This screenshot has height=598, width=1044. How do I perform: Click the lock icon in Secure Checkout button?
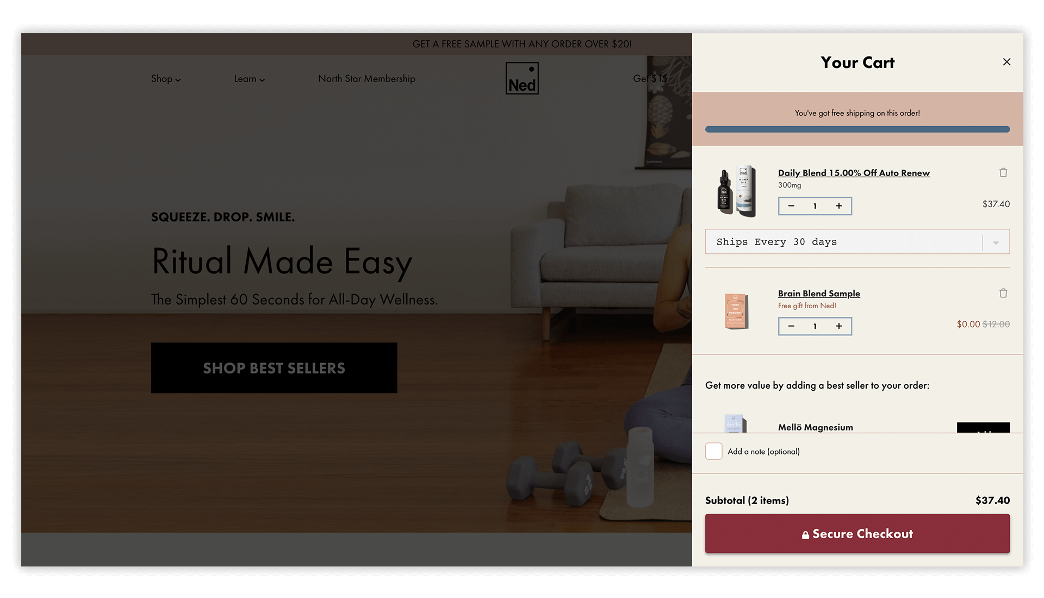coord(805,534)
